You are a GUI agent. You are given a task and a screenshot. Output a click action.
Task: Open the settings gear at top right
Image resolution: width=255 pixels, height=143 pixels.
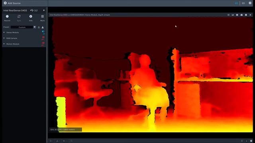[250, 3]
